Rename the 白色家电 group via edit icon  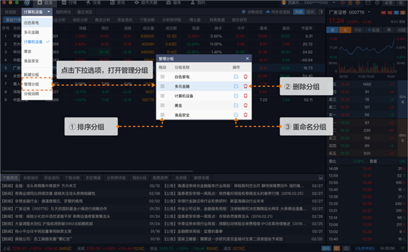236,77
